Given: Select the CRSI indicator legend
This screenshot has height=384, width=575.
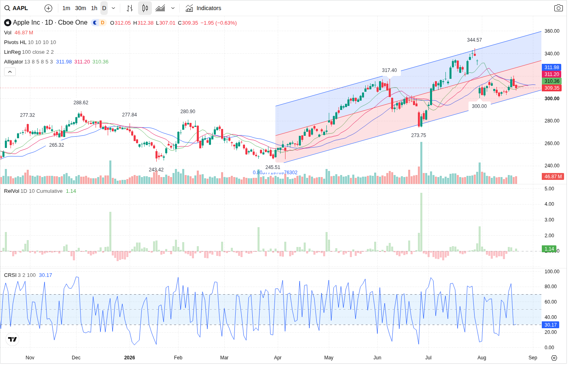Looking at the screenshot, I should [28, 275].
